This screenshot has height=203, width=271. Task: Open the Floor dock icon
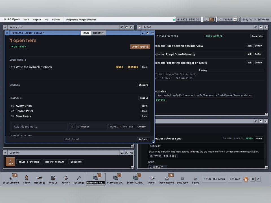coord(152,179)
